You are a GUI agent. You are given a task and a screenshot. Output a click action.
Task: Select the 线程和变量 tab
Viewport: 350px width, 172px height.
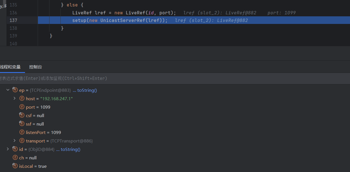(x=10, y=67)
